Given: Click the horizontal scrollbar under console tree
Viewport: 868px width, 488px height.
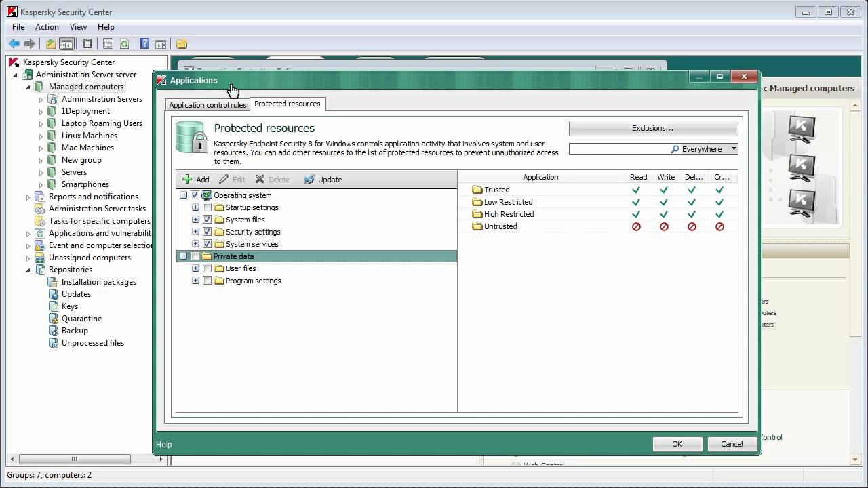Looking at the screenshot, I should tap(83, 459).
